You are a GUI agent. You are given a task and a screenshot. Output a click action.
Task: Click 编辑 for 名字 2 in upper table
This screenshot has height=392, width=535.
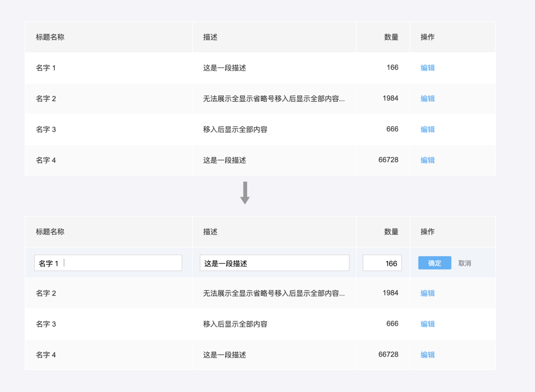point(427,99)
